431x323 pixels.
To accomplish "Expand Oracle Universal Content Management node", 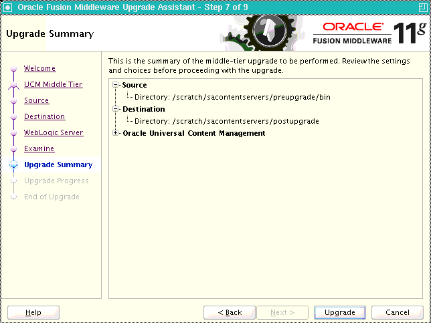I will point(115,133).
